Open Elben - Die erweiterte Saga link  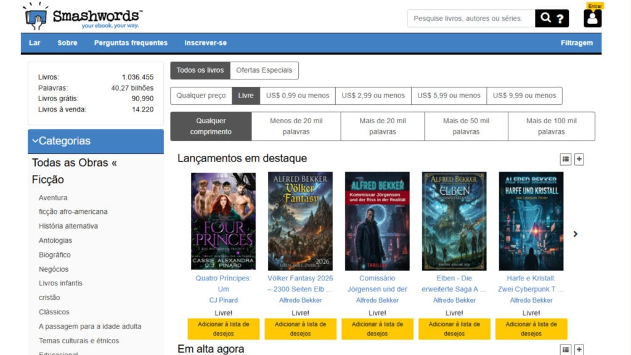click(x=454, y=284)
